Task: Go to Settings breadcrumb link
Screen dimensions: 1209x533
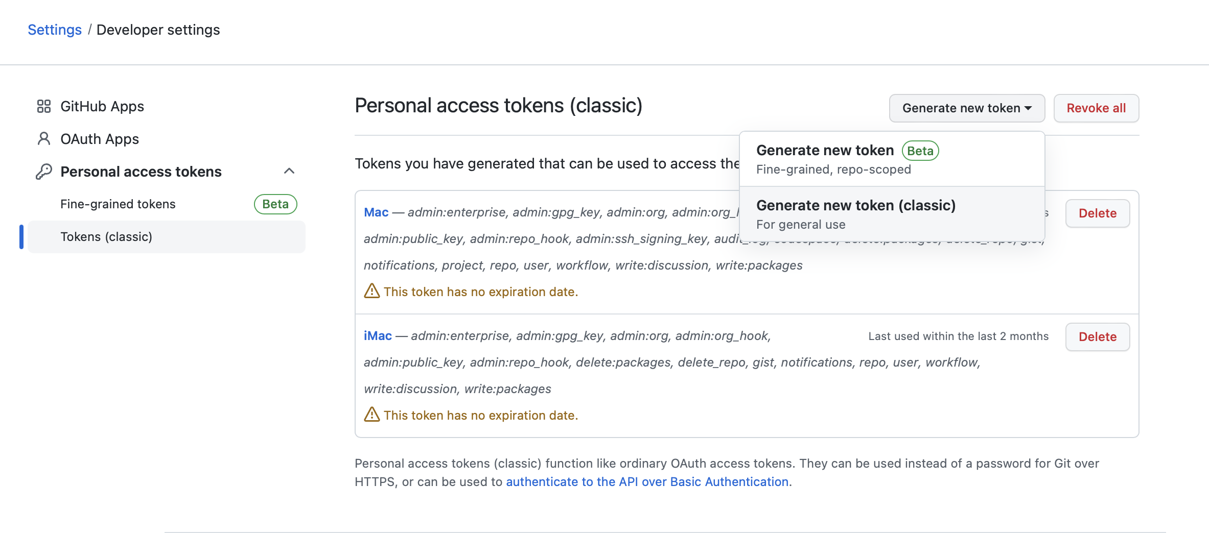Action: pos(55,30)
